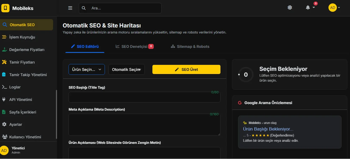The image size is (350, 159).
Task: Open the SEO Denetçisi tab
Action: point(135,47)
